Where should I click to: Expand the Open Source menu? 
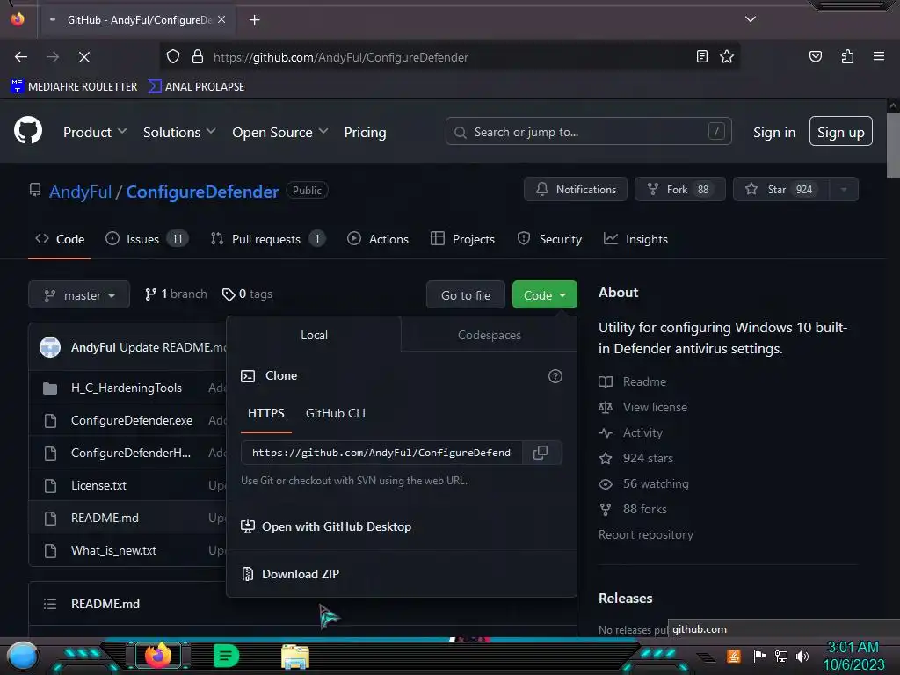tap(280, 132)
